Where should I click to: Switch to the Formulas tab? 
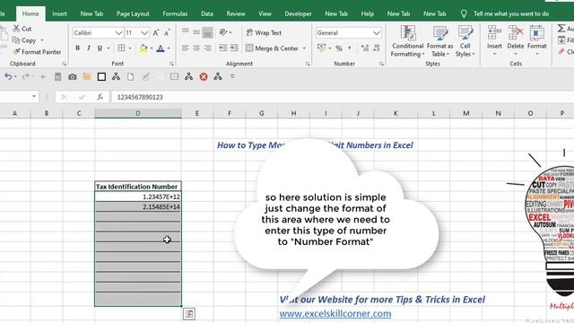pos(175,13)
